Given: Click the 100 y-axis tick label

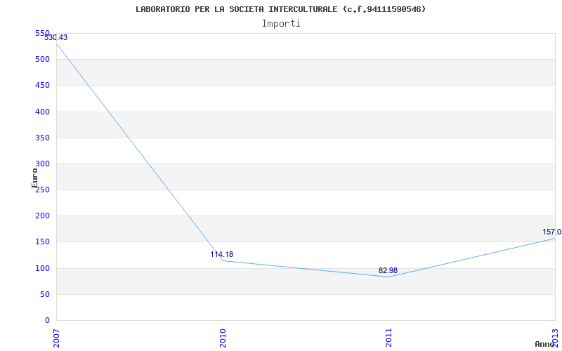Looking at the screenshot, I should 42,268.
